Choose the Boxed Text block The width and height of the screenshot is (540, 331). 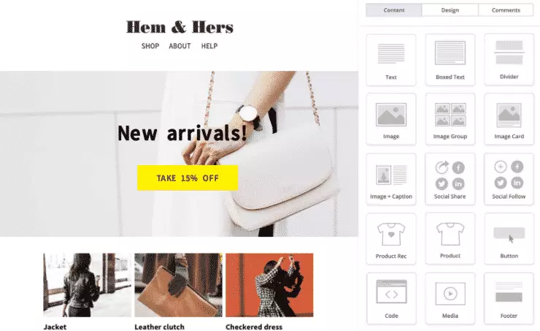tap(450, 60)
